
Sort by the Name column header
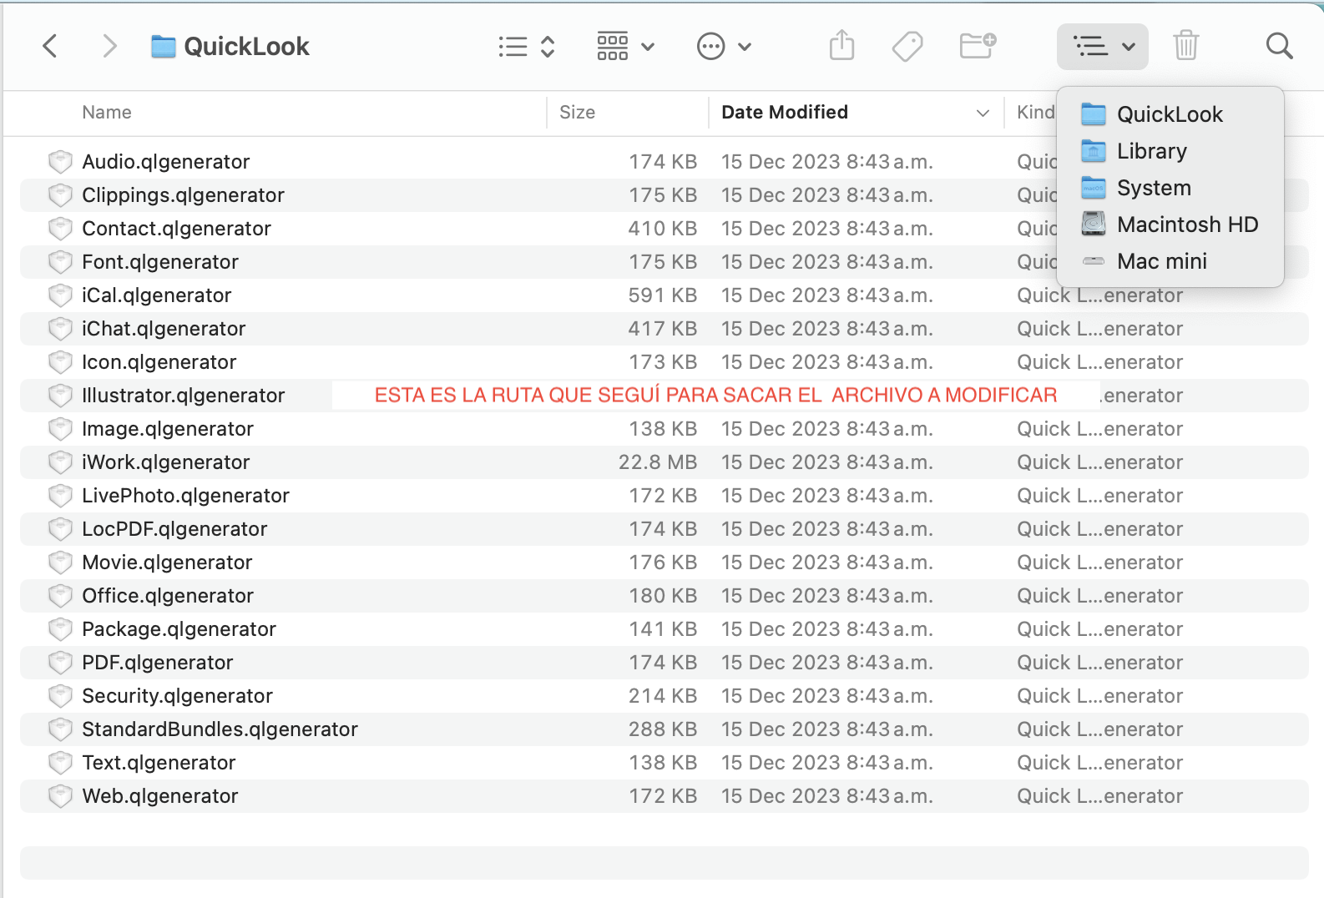click(107, 113)
